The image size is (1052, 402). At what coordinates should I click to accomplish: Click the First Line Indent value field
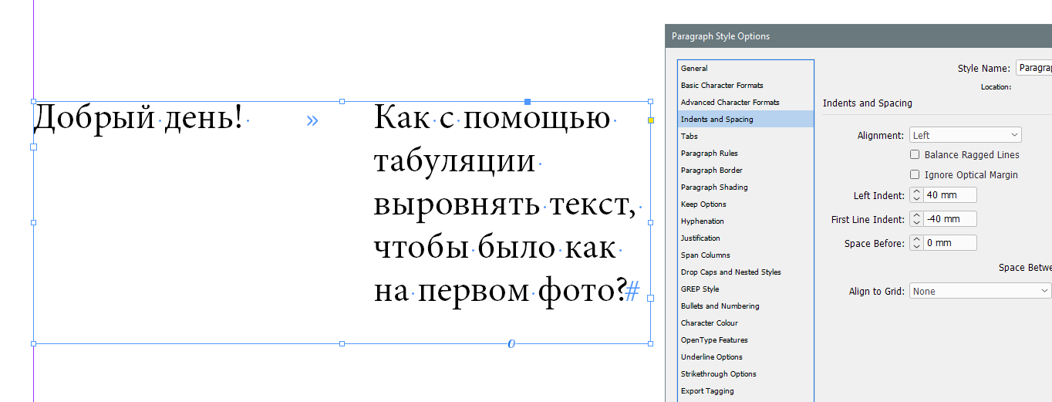950,219
